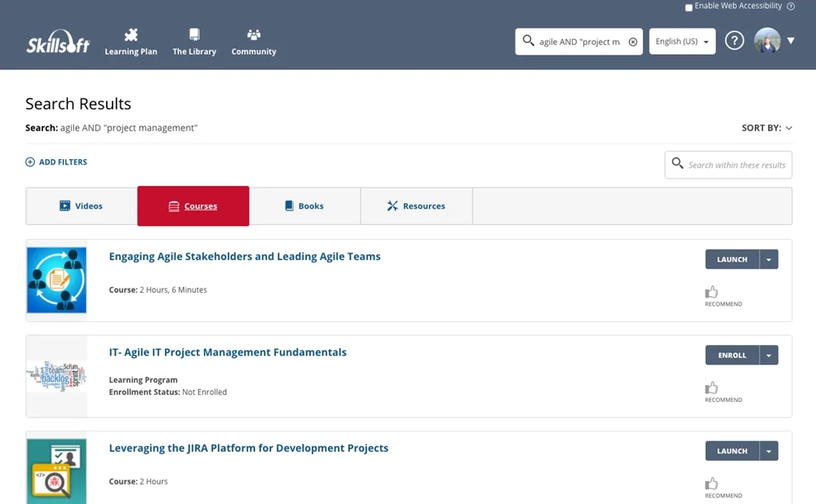Click the 'Enrollment Status: Not Enrolled' text
The height and width of the screenshot is (504, 816).
pyautogui.click(x=167, y=392)
